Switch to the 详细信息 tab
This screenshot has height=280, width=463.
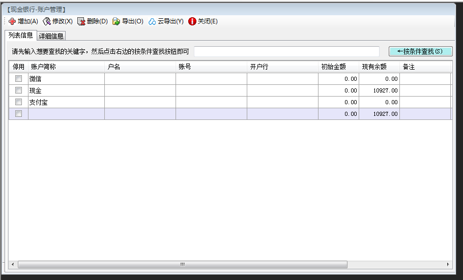pyautogui.click(x=51, y=36)
